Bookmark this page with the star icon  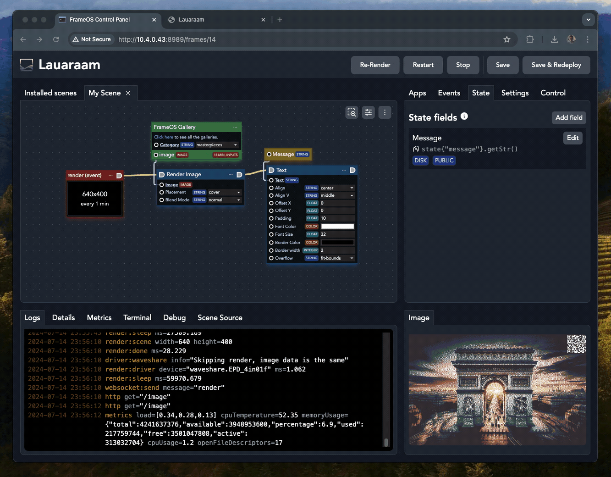[506, 39]
